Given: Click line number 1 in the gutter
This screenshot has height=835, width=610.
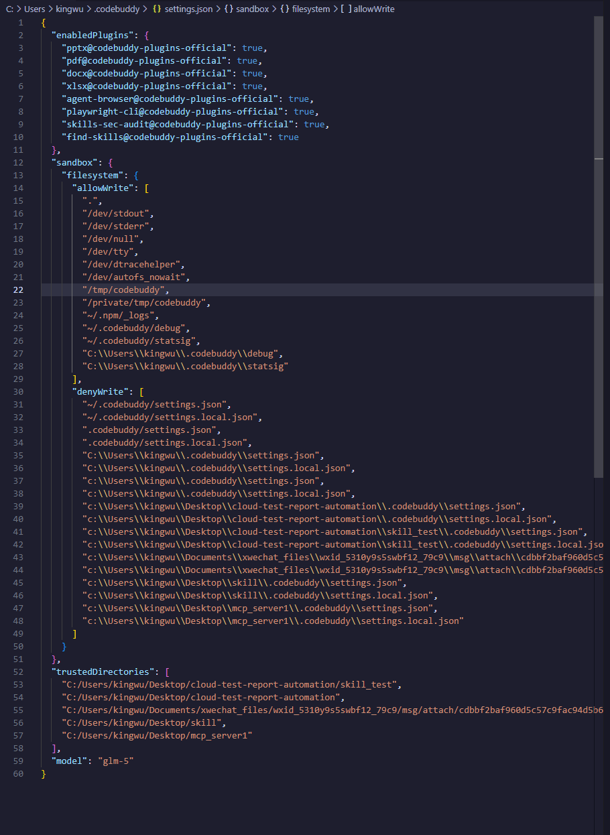Looking at the screenshot, I should [x=21, y=22].
